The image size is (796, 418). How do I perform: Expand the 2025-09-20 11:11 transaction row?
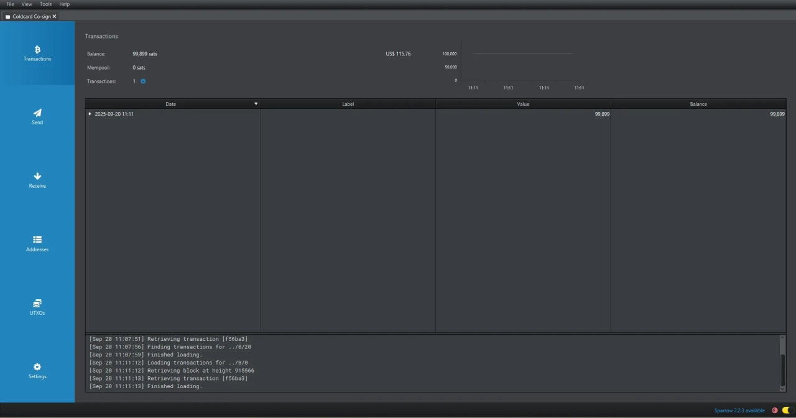[90, 114]
